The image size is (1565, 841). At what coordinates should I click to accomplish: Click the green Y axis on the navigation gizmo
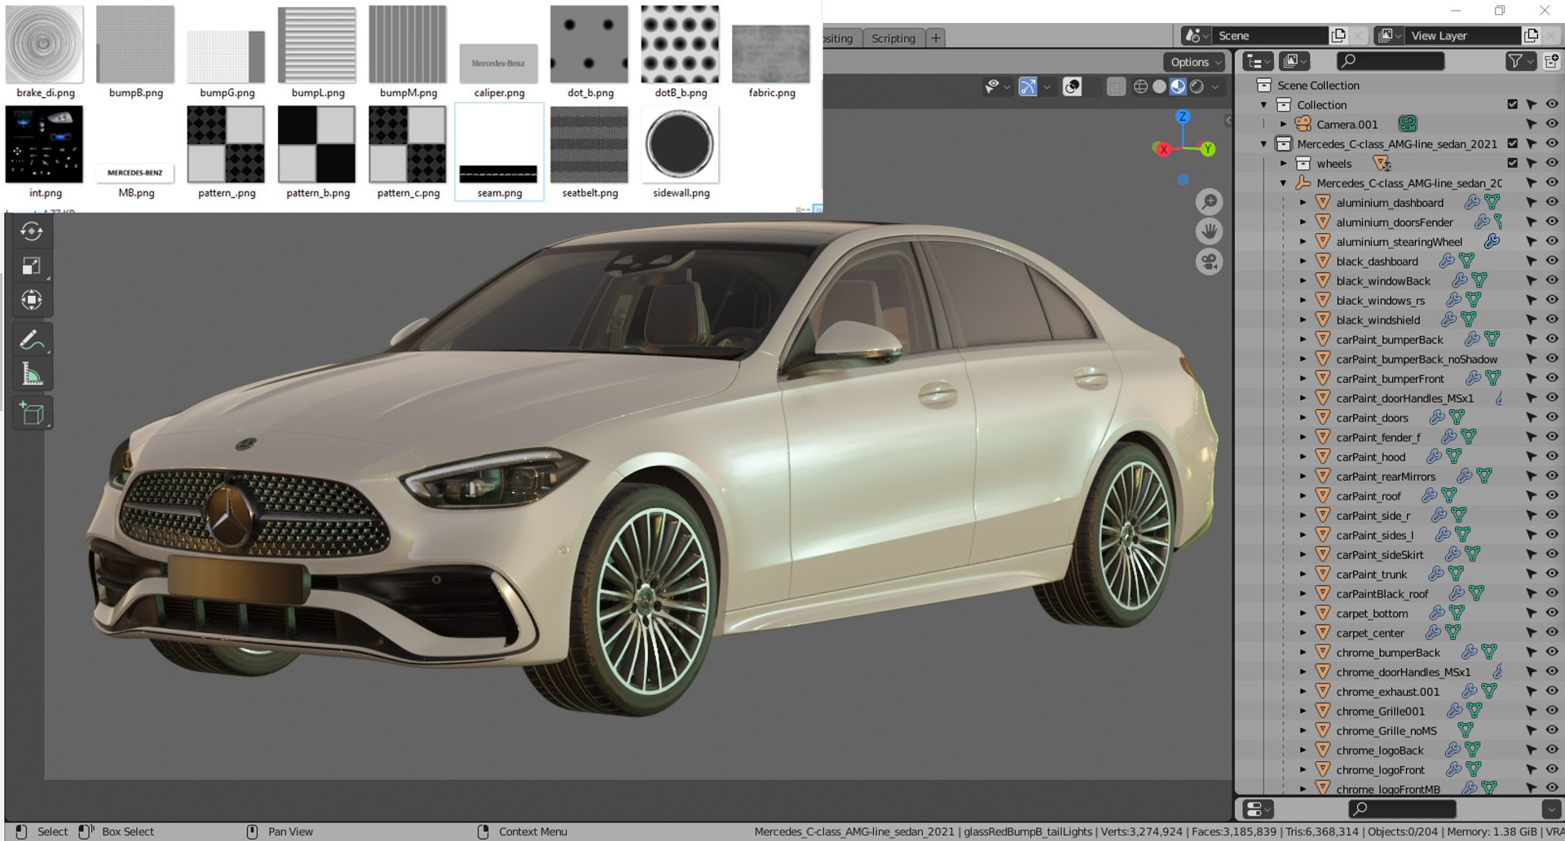tap(1207, 149)
